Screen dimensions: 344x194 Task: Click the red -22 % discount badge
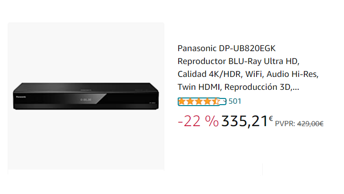pos(198,122)
